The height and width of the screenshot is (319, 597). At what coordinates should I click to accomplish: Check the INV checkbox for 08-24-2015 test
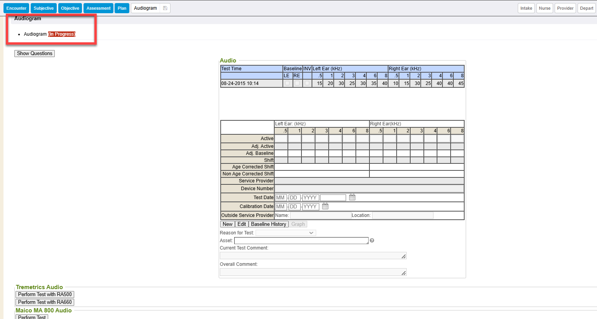tap(307, 83)
